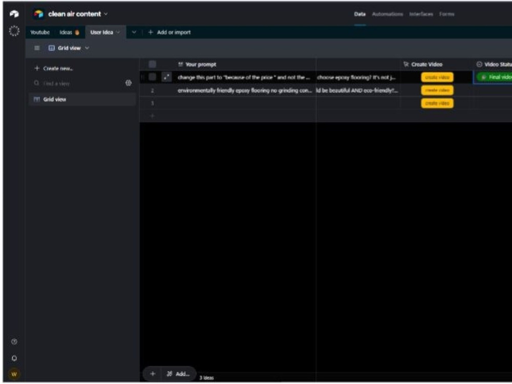Open the Grid view name dropdown

(87, 48)
